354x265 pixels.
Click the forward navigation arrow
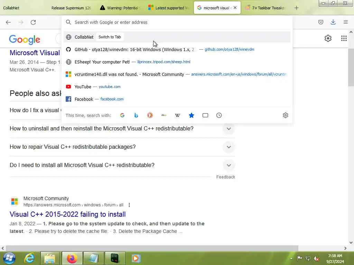(21, 22)
